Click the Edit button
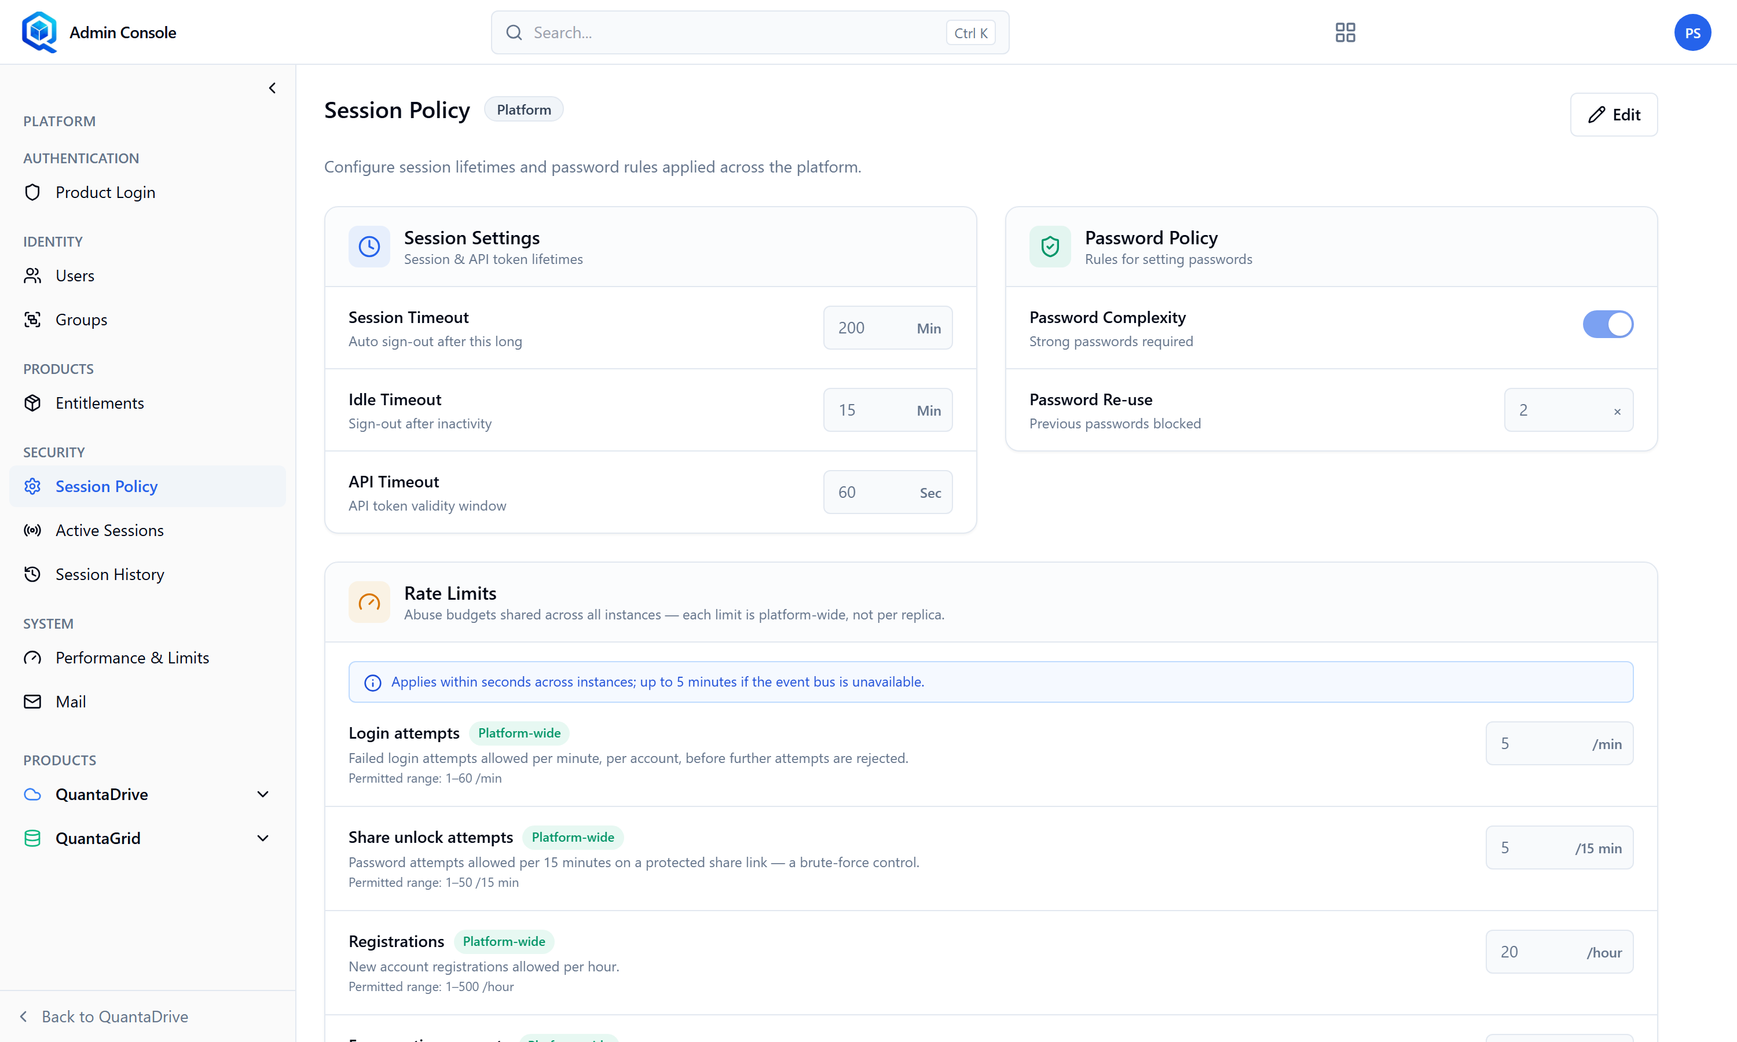The image size is (1737, 1042). pyautogui.click(x=1614, y=115)
